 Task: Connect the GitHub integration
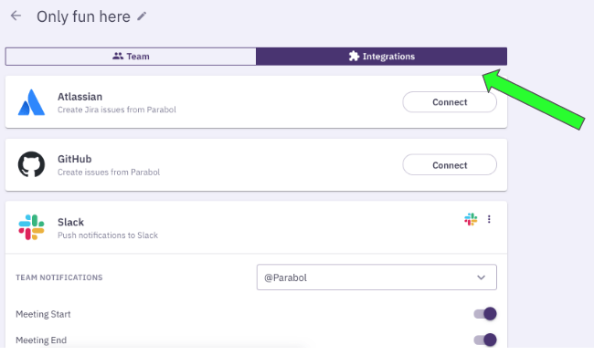click(450, 165)
